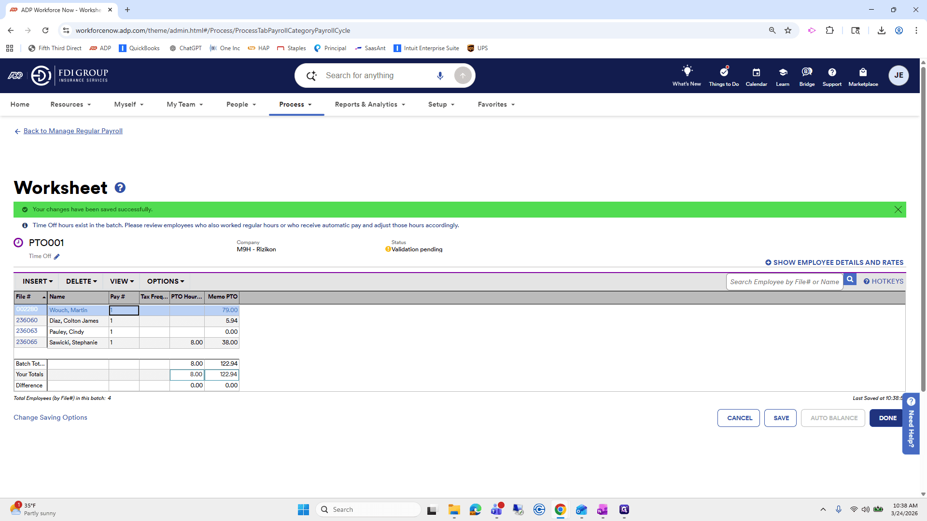Viewport: 927px width, 521px height.
Task: Expand the VIEW dropdown
Action: (x=122, y=281)
